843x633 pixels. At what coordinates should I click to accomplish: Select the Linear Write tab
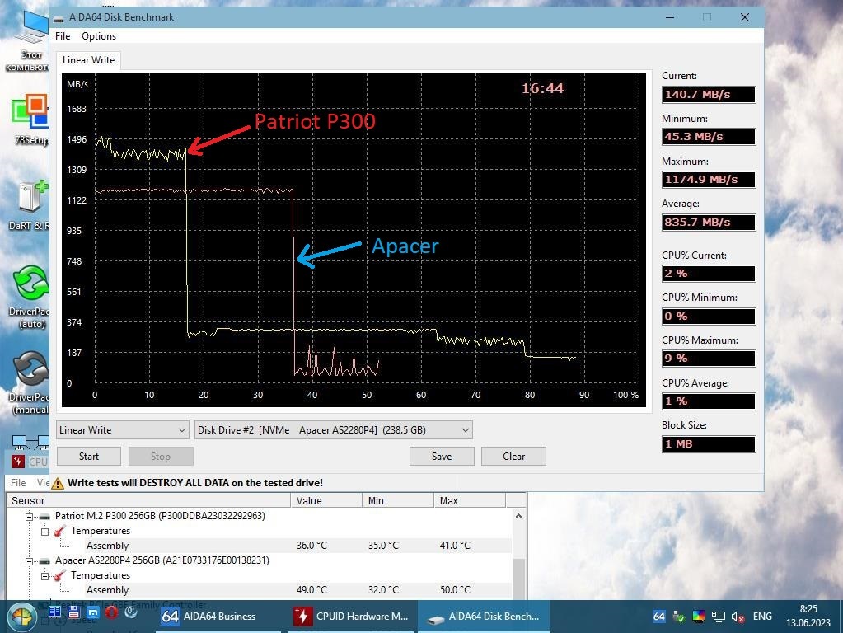89,60
